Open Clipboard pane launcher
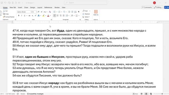The height and width of the screenshot is (95, 169). point(15,20)
